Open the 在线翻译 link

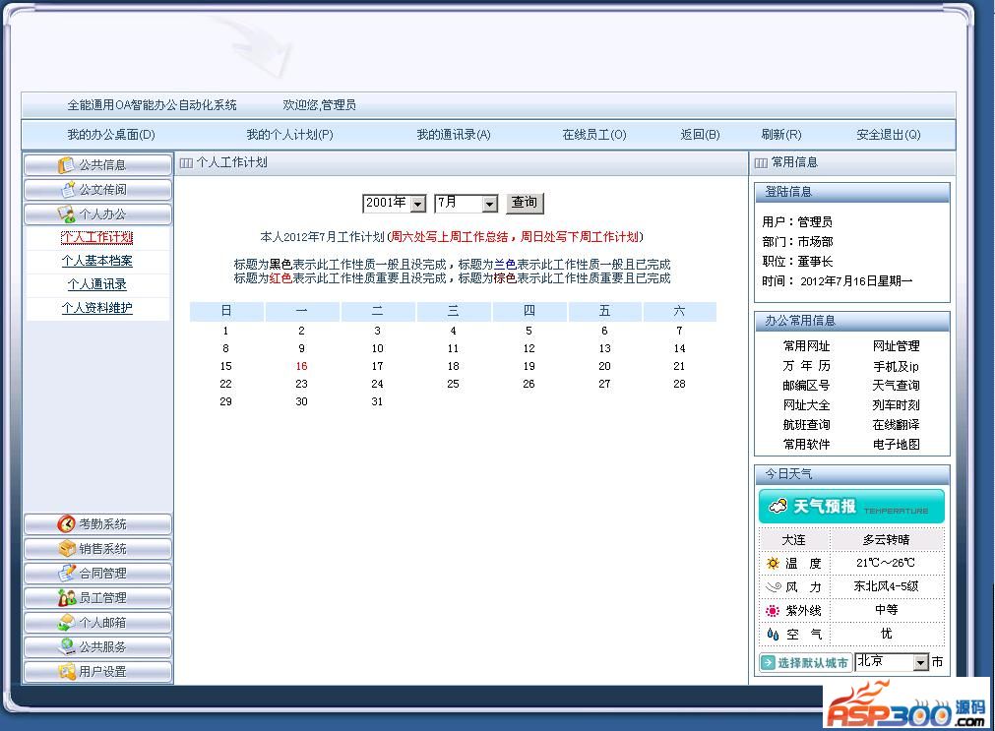click(x=896, y=425)
